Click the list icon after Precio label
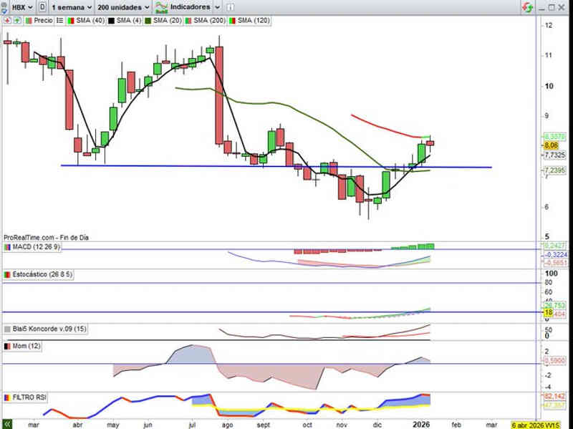 (x=59, y=21)
